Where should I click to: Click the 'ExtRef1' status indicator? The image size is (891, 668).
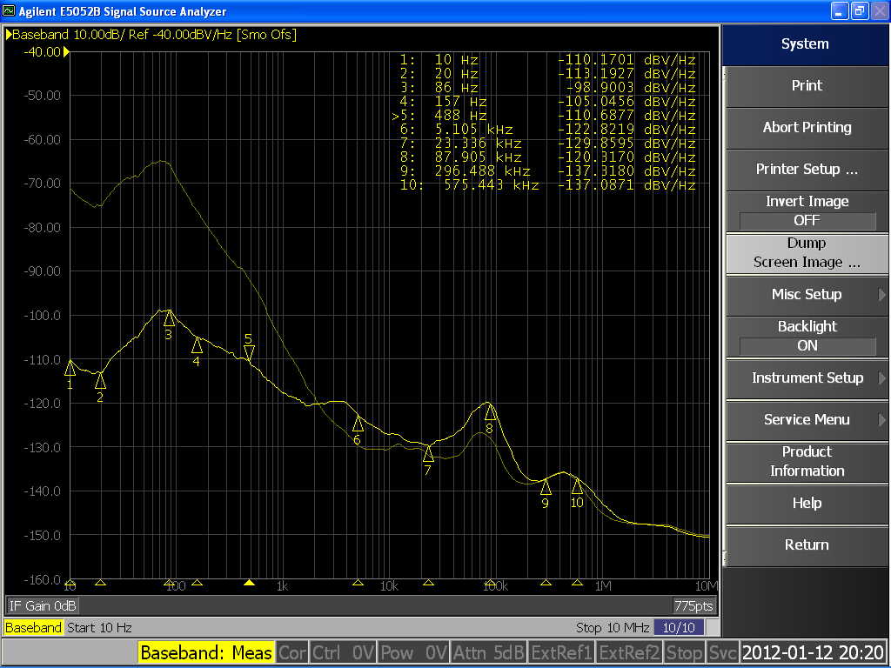click(x=561, y=652)
